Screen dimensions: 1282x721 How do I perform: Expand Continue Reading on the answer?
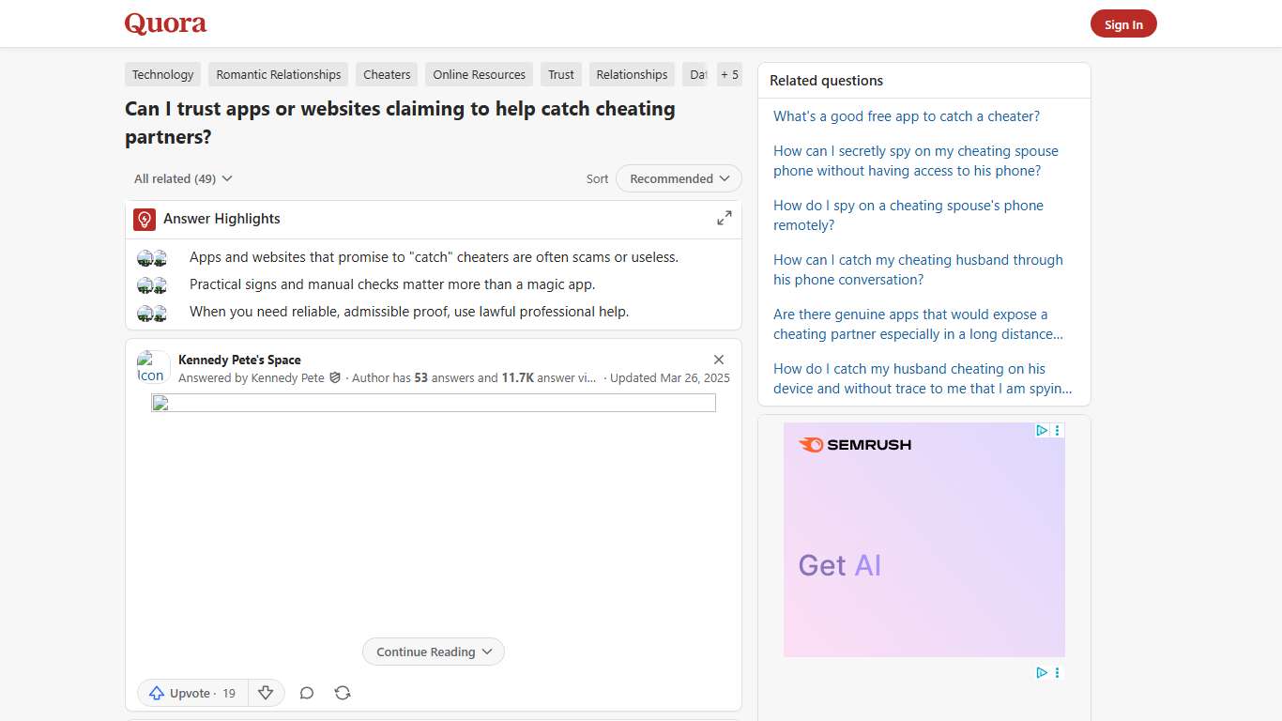click(433, 651)
